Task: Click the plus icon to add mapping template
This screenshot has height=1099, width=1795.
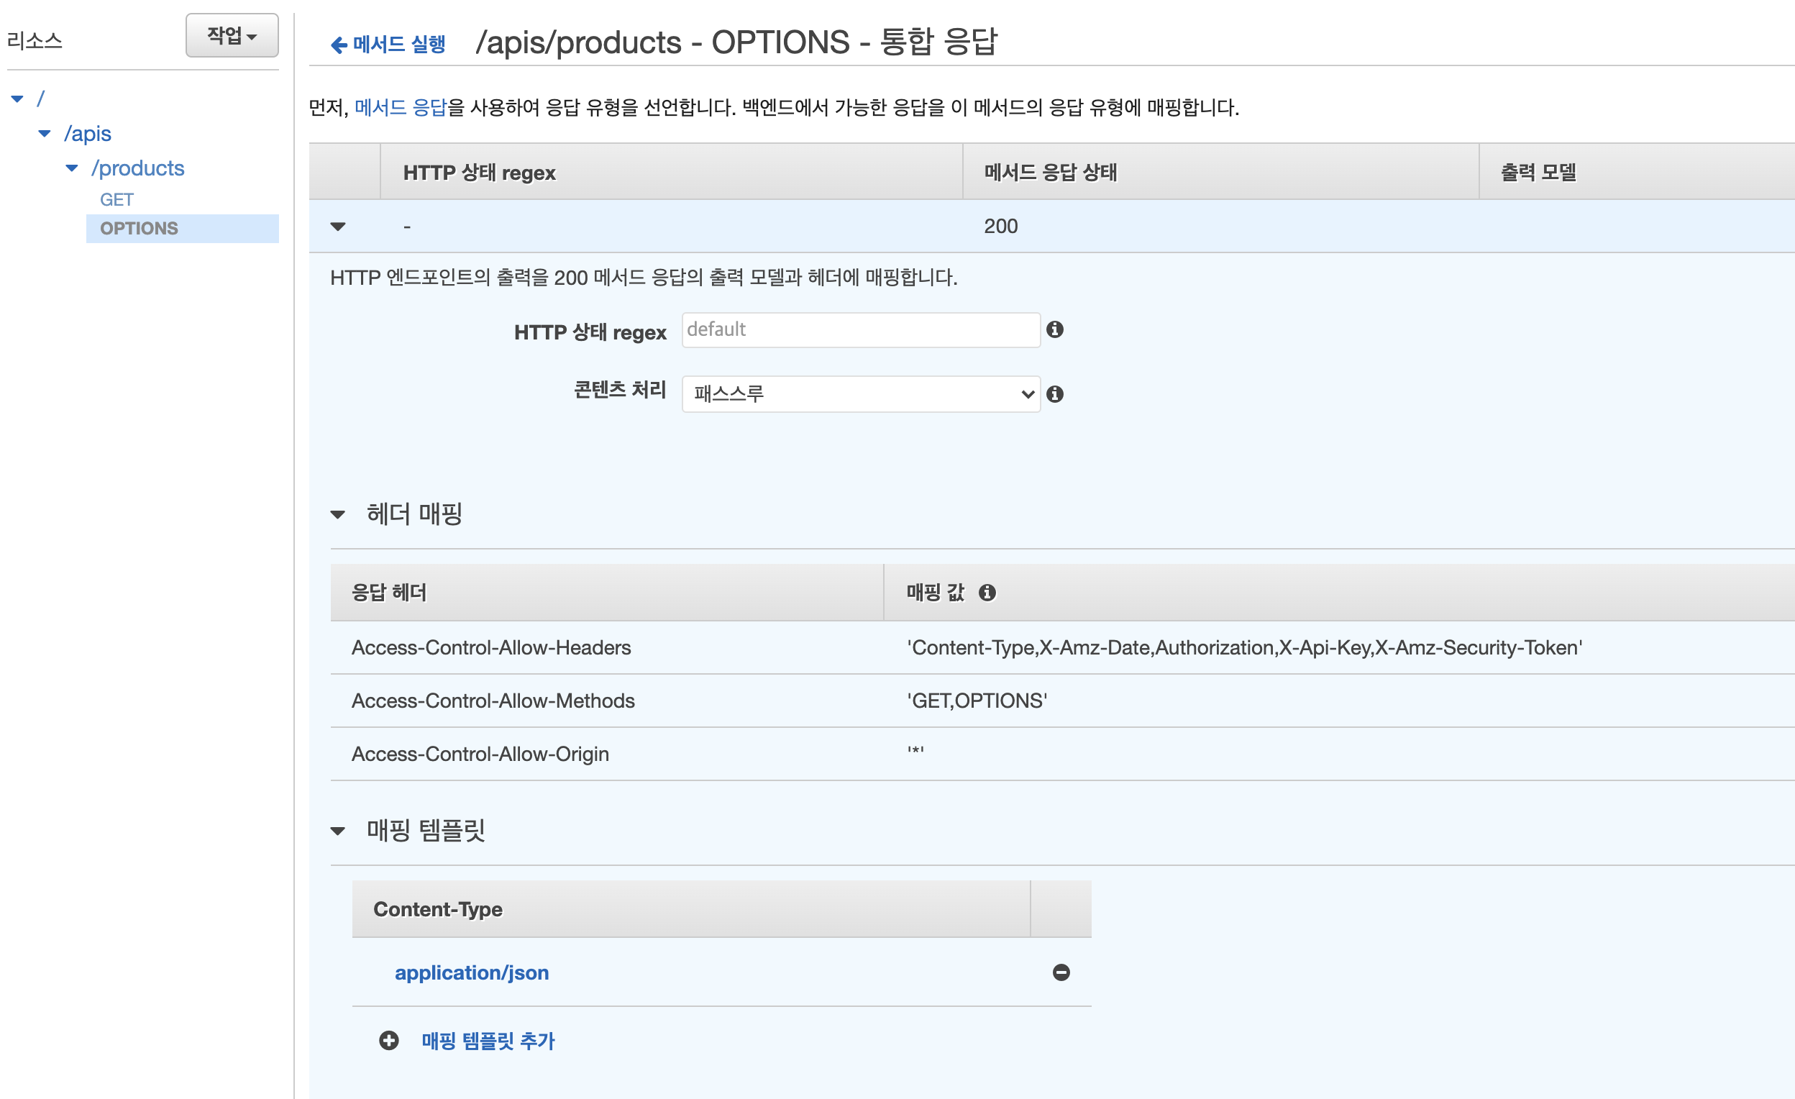Action: 389,1040
